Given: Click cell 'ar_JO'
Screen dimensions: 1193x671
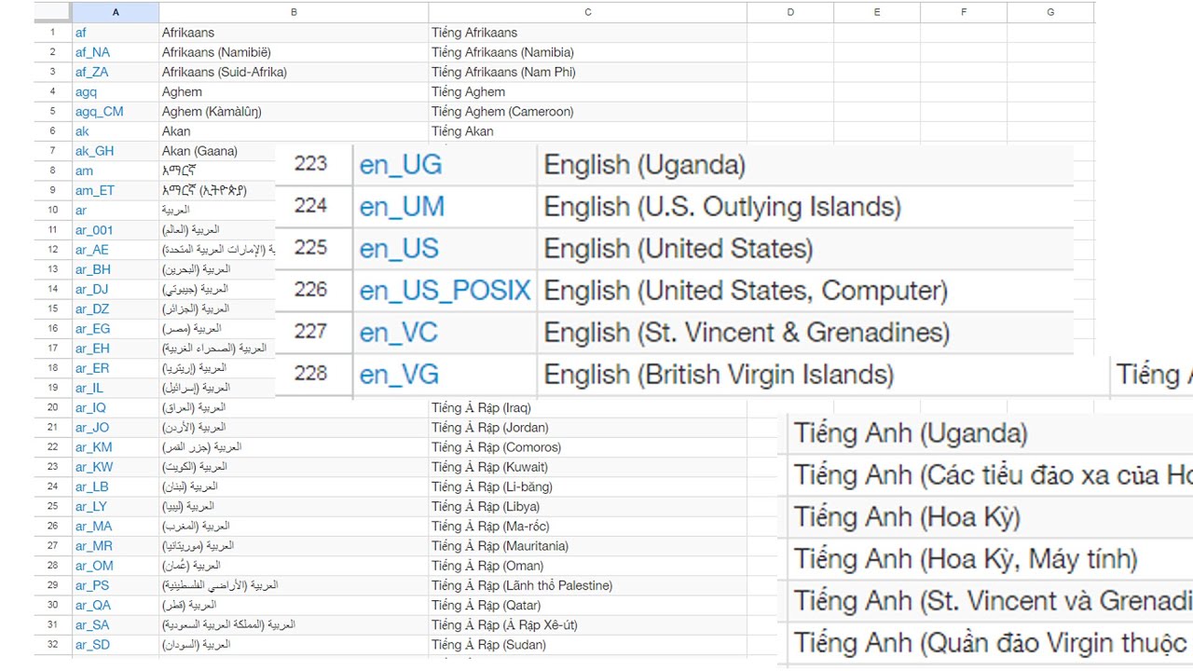Looking at the screenshot, I should pos(116,428).
